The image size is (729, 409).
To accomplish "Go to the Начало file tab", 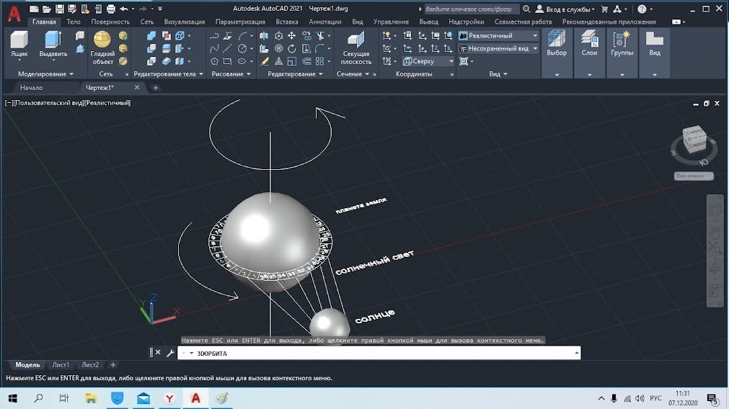I will point(31,87).
